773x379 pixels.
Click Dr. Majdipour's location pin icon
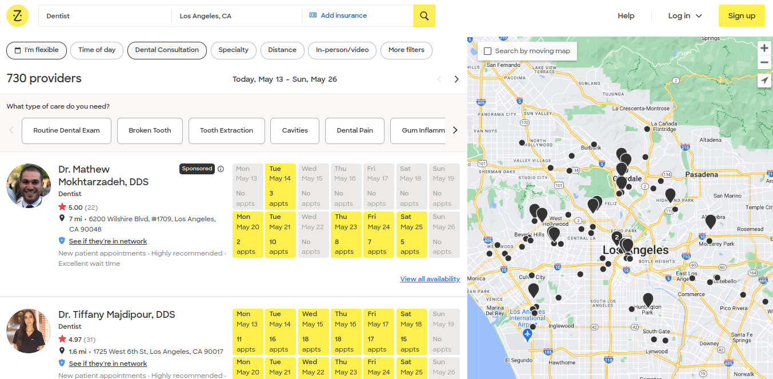point(61,352)
